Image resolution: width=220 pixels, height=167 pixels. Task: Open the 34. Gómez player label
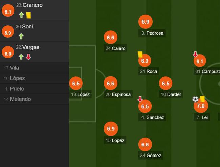pyautogui.click(x=151, y=156)
